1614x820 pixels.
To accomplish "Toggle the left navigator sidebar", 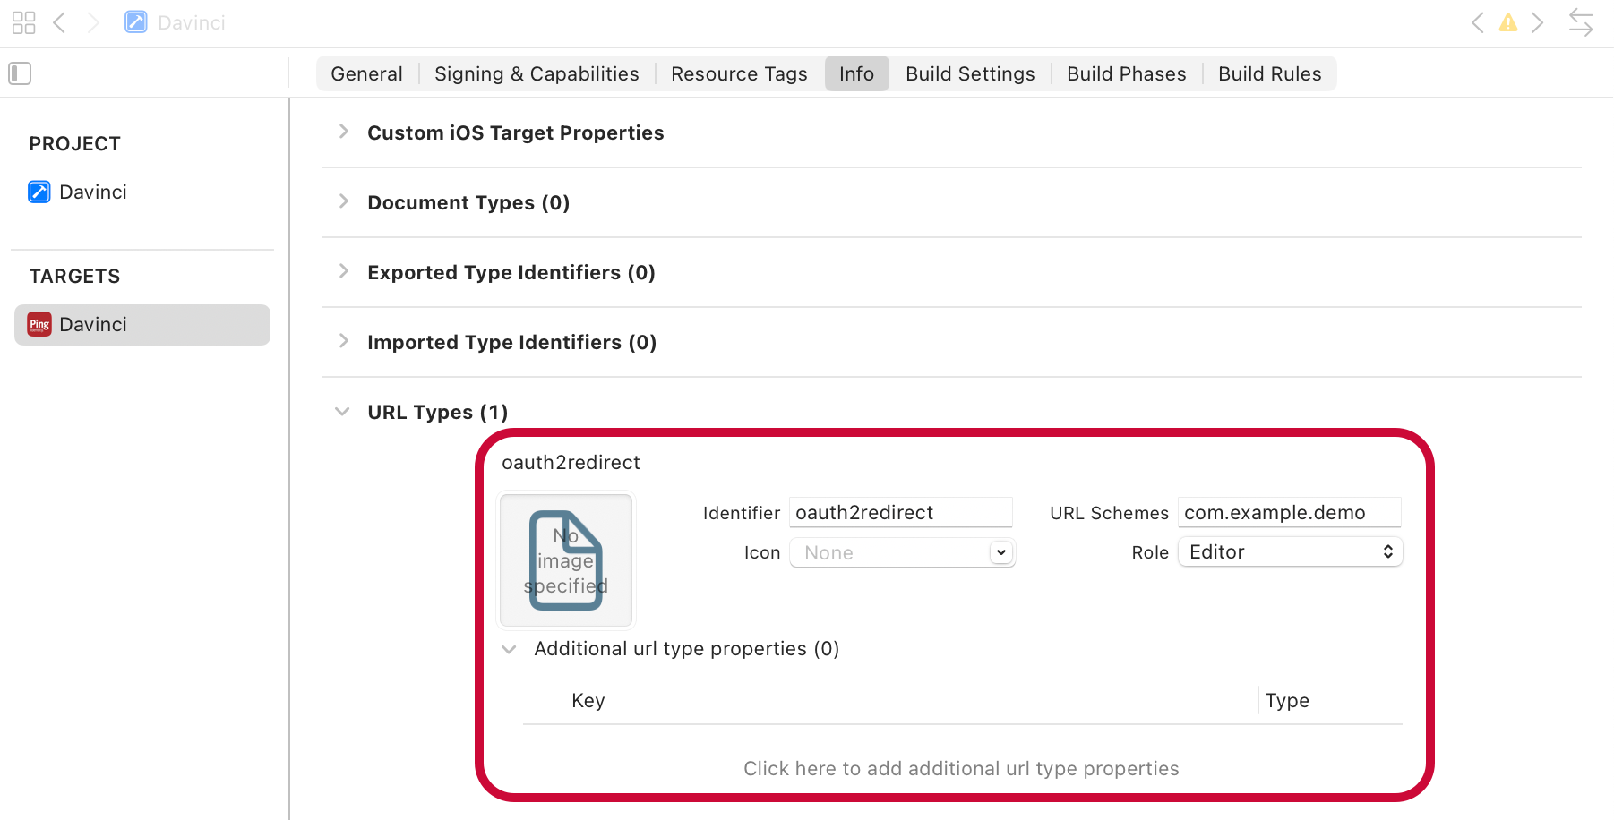I will [x=20, y=73].
